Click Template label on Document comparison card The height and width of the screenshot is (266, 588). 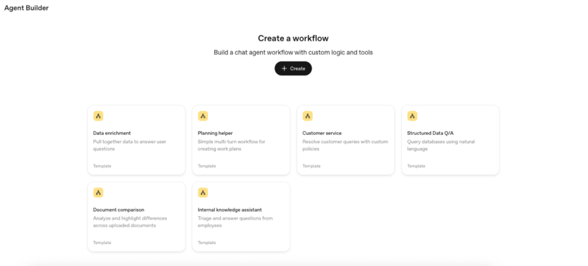(102, 243)
